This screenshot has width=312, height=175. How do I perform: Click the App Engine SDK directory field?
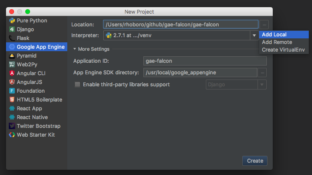click(200, 73)
